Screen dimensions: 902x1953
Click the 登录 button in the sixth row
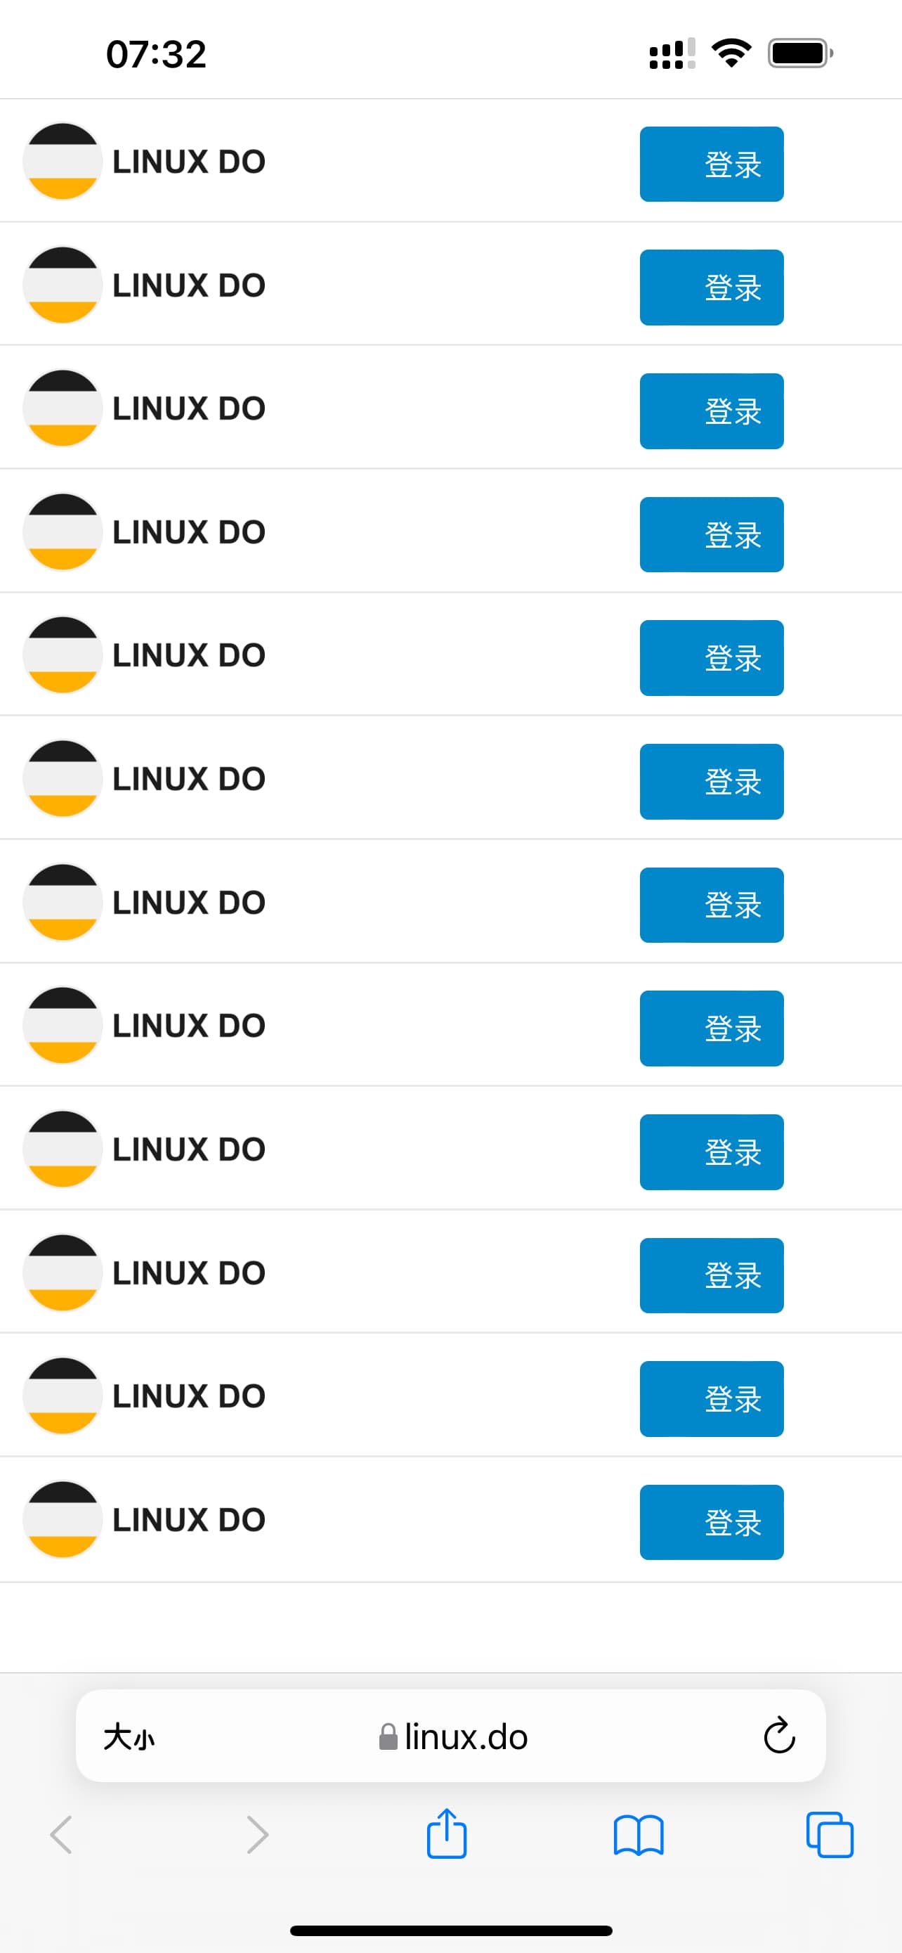point(711,781)
